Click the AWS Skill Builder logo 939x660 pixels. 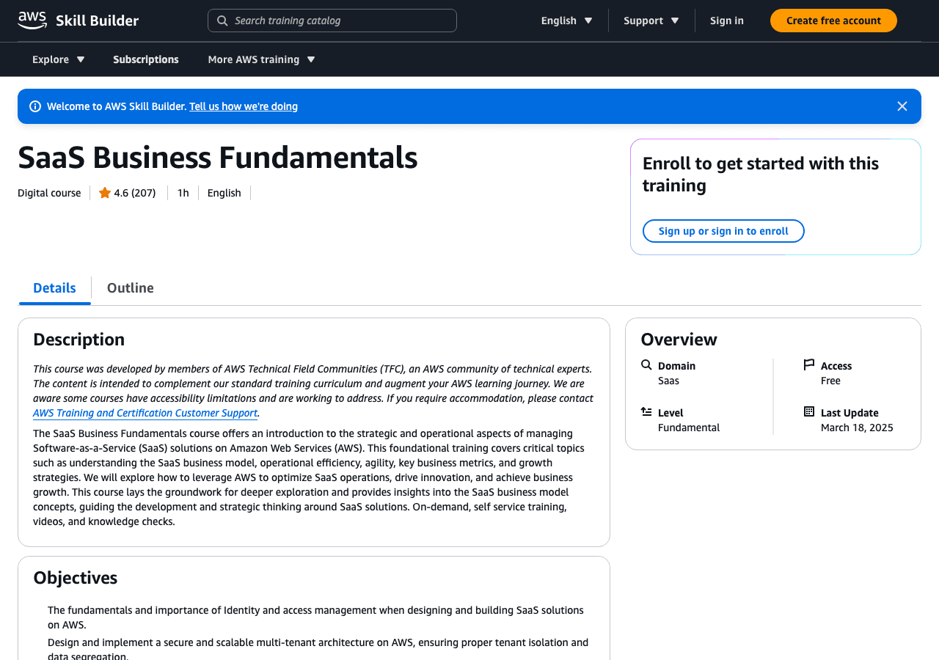point(78,21)
